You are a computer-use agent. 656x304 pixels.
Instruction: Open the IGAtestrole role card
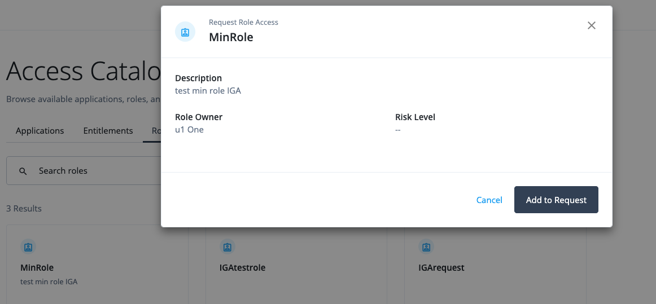(243, 267)
